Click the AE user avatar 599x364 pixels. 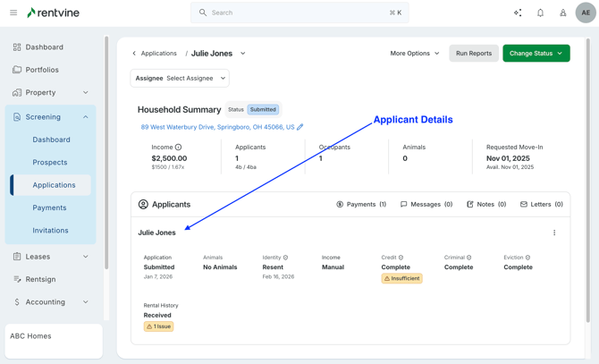(x=586, y=13)
